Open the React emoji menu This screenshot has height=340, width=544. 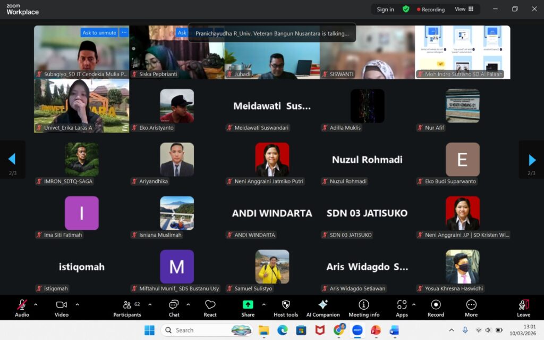[x=210, y=308]
